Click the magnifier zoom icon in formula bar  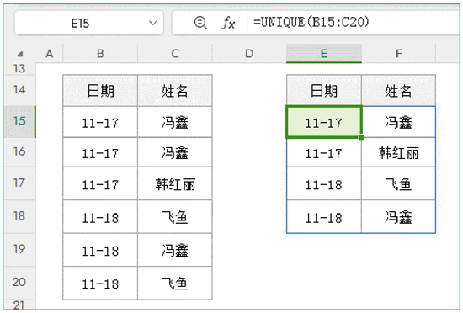200,23
